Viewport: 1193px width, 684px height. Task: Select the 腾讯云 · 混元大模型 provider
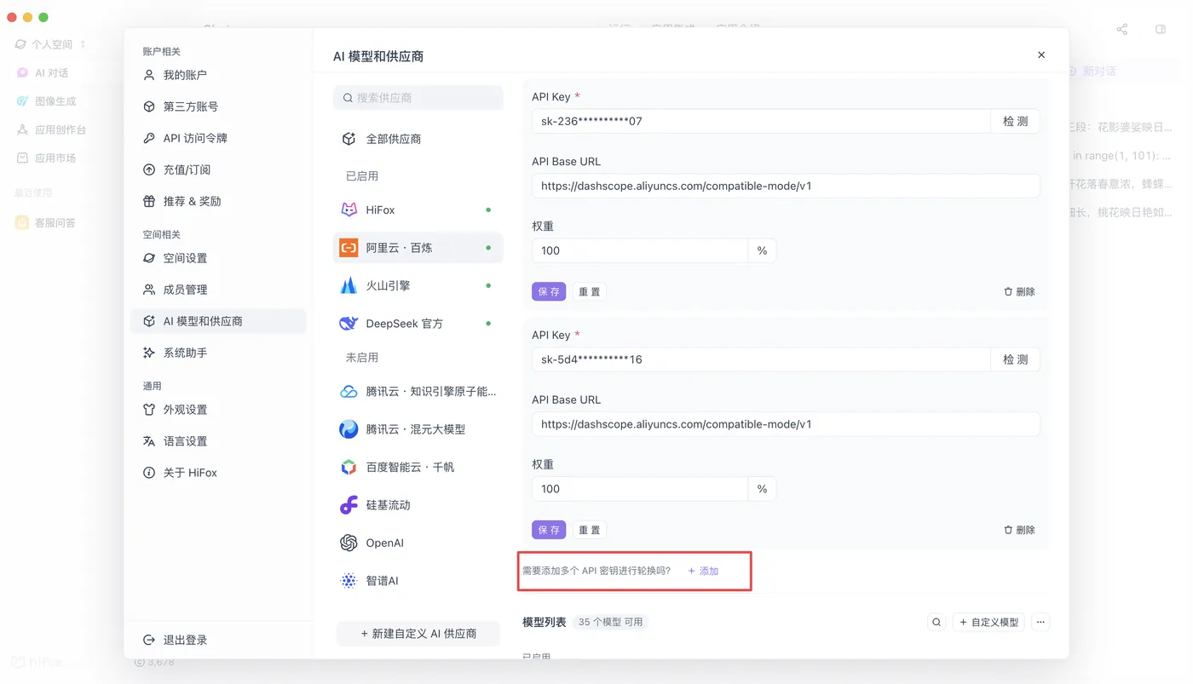[418, 429]
